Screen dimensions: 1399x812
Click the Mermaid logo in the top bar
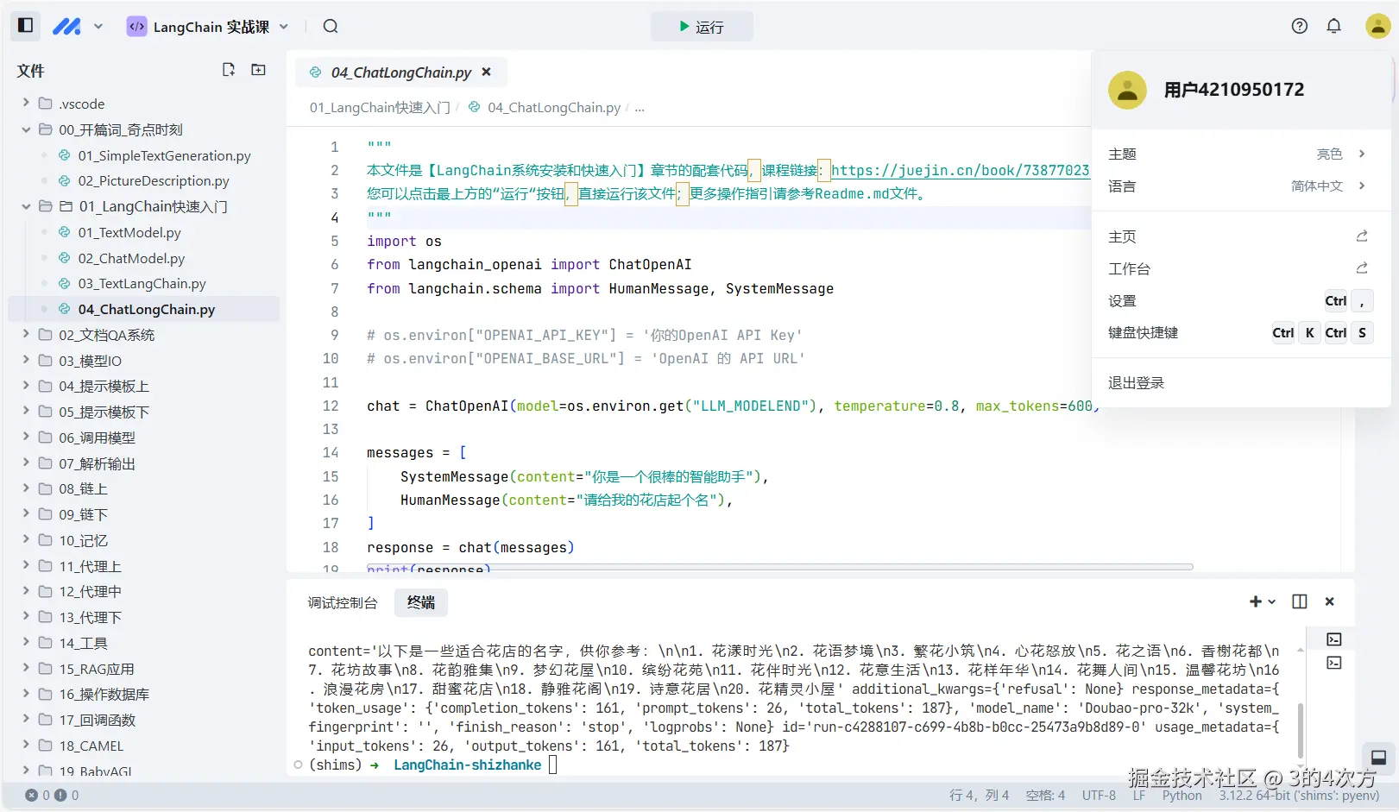coord(66,26)
